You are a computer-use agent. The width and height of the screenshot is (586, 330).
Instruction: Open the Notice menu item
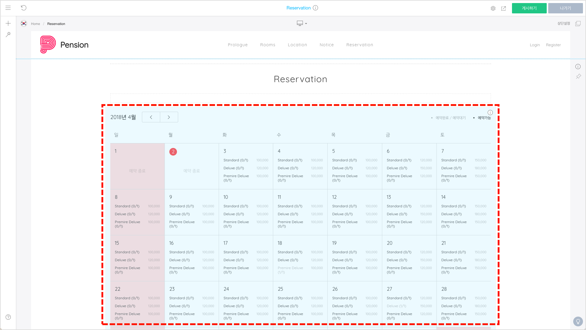pyautogui.click(x=327, y=45)
